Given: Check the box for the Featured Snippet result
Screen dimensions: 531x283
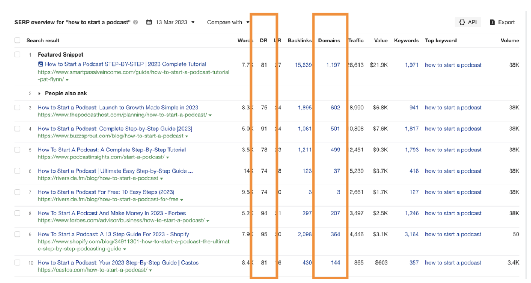Looking at the screenshot, I should coord(17,54).
